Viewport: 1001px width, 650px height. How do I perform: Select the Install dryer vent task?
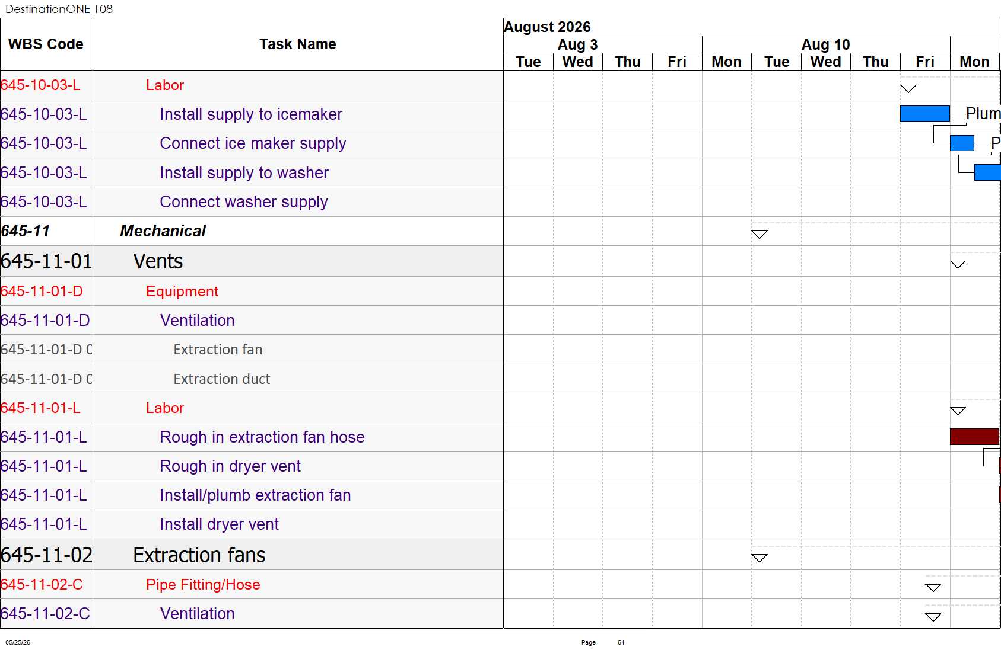pos(219,524)
